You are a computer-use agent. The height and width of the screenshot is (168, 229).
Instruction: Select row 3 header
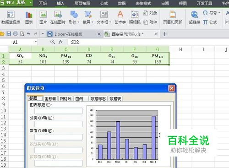[x=4, y=68]
